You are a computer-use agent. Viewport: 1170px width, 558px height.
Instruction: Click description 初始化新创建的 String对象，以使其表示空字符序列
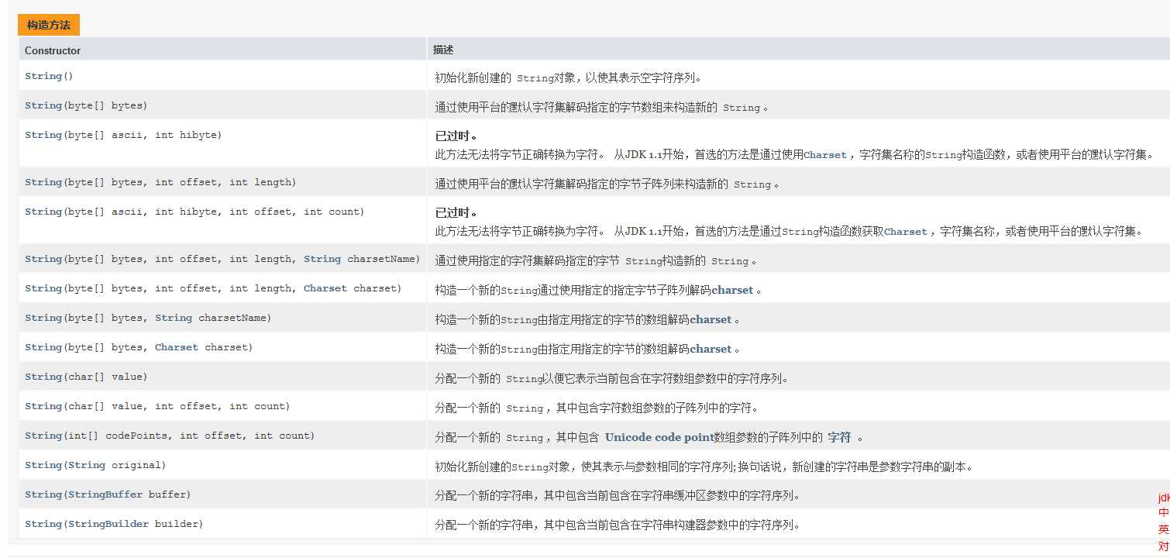(x=568, y=78)
